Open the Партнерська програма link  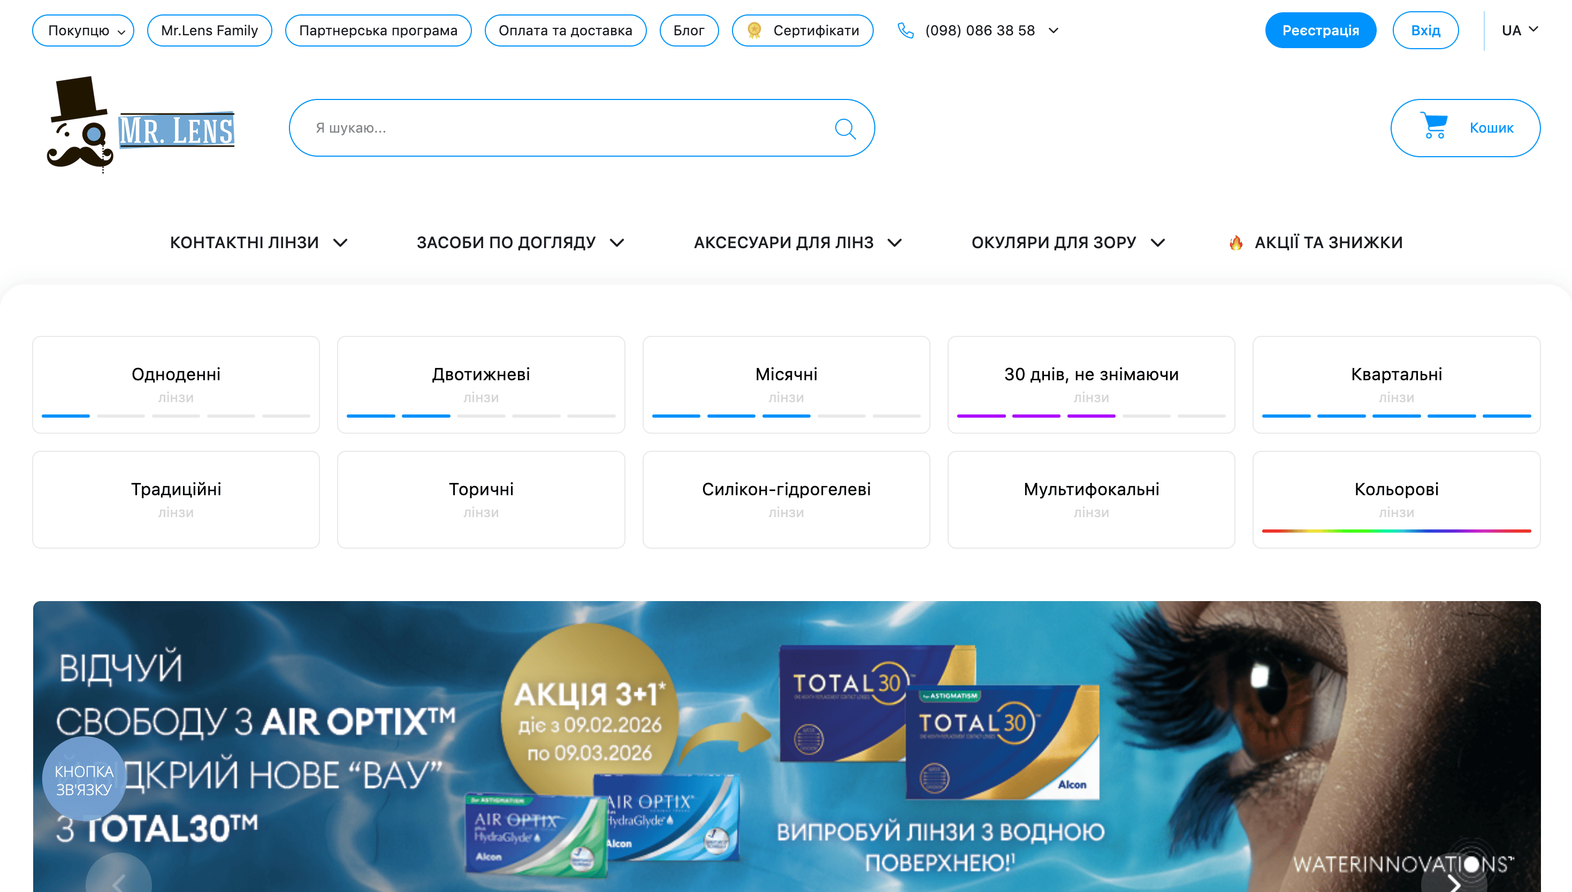click(x=378, y=30)
